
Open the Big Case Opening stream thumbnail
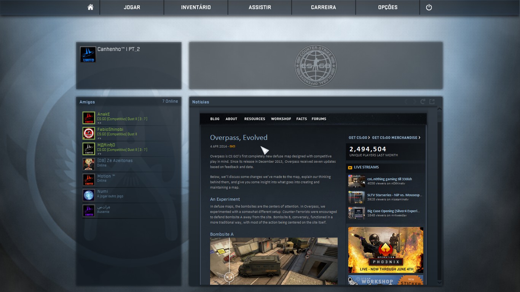click(x=357, y=213)
